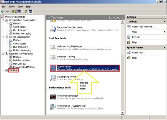Toggle the console tree pane toolbar icon
Screen dimensions: 167x120
tap(19, 11)
